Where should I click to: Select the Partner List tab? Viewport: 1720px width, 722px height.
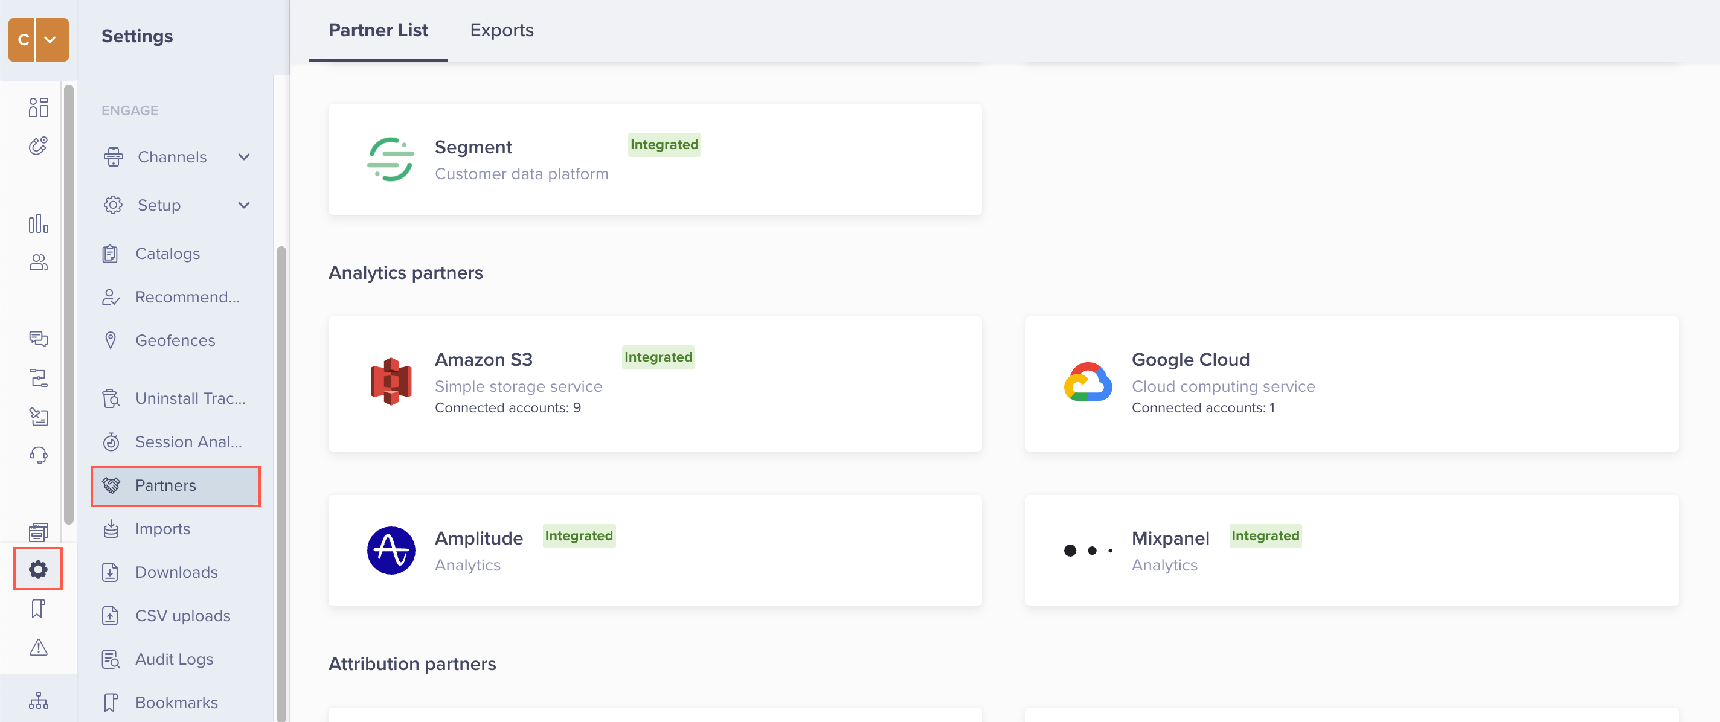click(x=378, y=30)
